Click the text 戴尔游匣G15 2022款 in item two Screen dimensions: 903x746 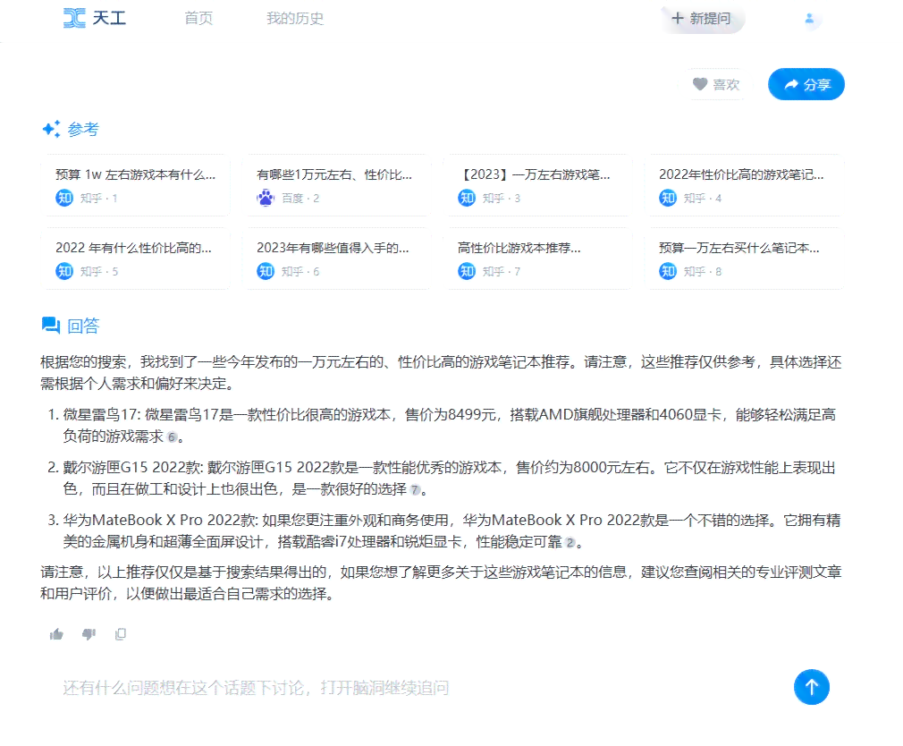click(x=132, y=467)
